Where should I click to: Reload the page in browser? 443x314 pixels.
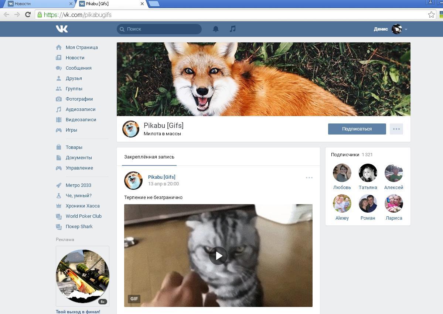point(28,15)
